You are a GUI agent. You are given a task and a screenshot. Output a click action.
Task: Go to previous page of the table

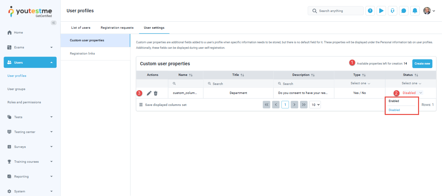(x=276, y=105)
